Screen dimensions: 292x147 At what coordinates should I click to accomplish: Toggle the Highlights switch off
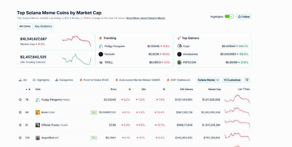point(229,17)
